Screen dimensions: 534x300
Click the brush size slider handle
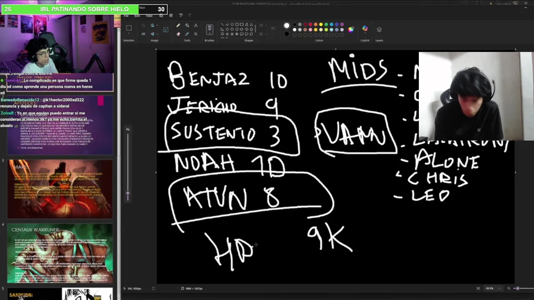(128, 193)
